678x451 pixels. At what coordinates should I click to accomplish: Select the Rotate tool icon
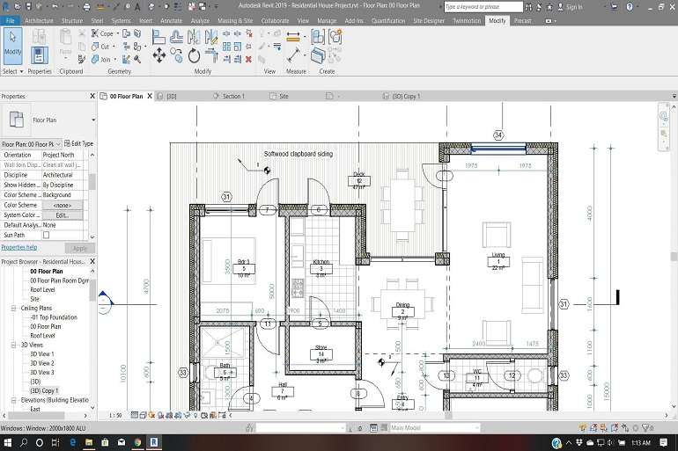pyautogui.click(x=195, y=55)
